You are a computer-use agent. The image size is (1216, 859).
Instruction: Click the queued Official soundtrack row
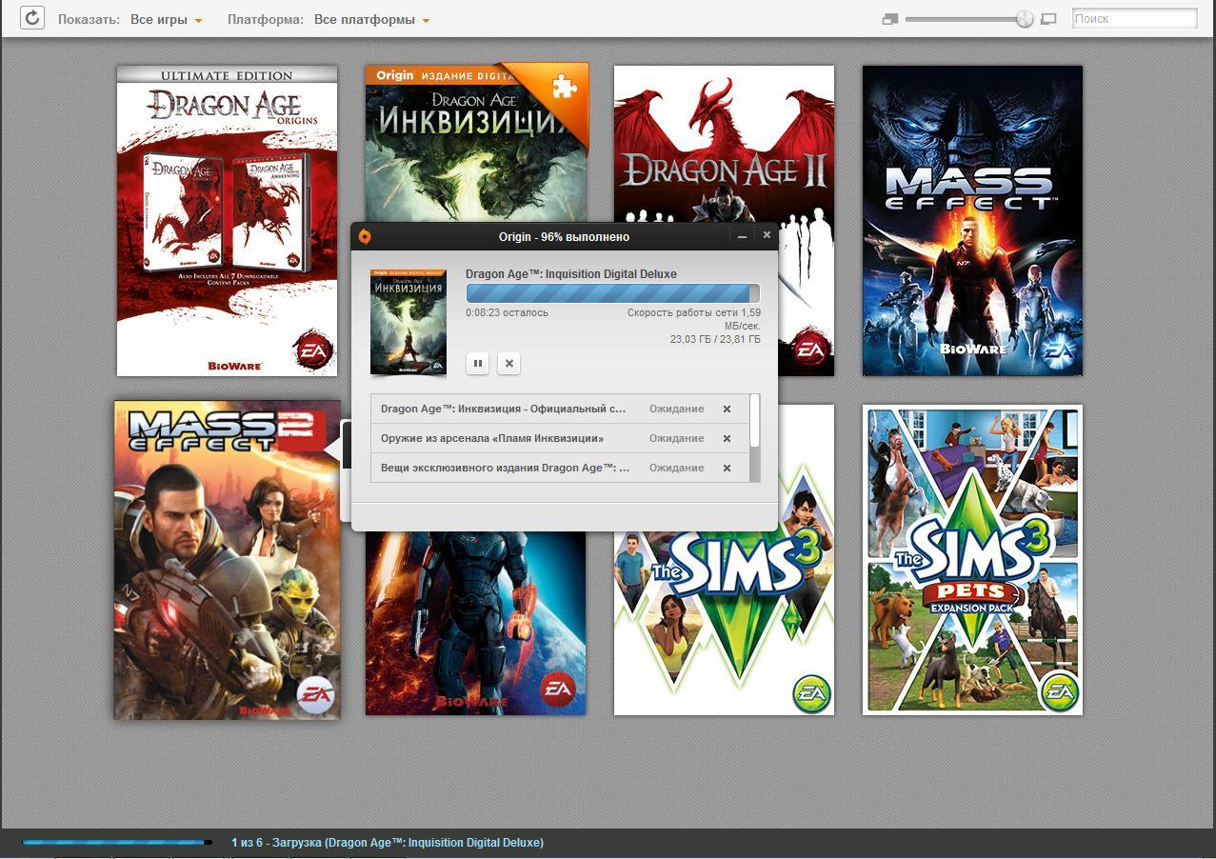click(x=560, y=409)
